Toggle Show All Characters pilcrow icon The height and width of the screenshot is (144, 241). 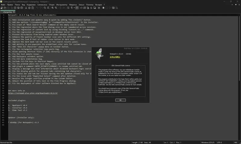71,8
